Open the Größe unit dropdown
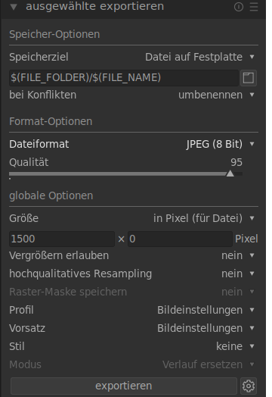This screenshot has height=397, width=272. pyautogui.click(x=134, y=218)
